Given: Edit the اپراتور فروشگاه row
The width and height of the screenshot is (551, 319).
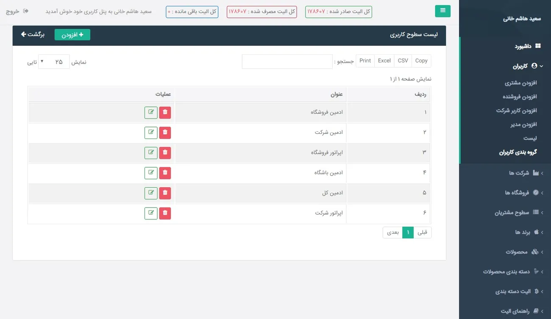Looking at the screenshot, I should coord(151,153).
